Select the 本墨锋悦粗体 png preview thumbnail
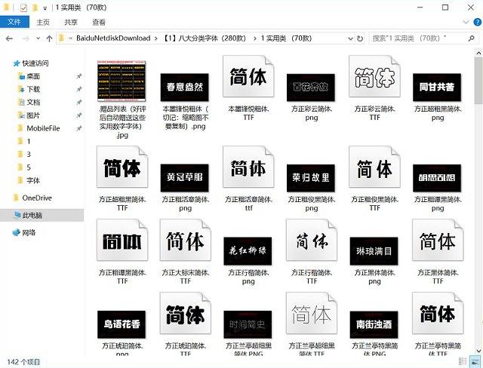483x368 pixels. (185, 87)
